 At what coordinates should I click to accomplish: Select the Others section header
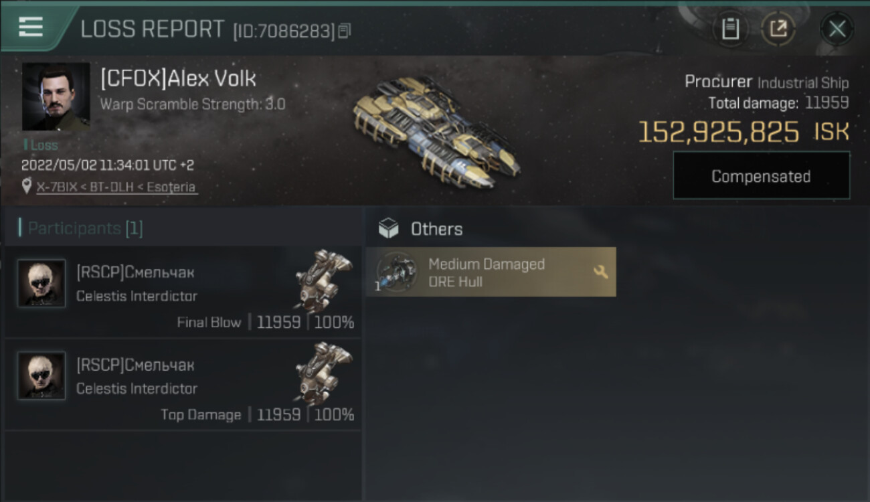(436, 229)
